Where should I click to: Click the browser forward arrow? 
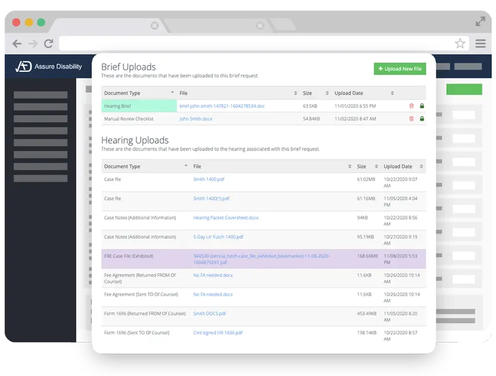tap(33, 43)
